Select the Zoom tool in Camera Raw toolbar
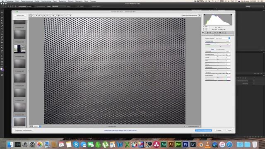Viewport: 265px width, 149px height. coord(31,16)
